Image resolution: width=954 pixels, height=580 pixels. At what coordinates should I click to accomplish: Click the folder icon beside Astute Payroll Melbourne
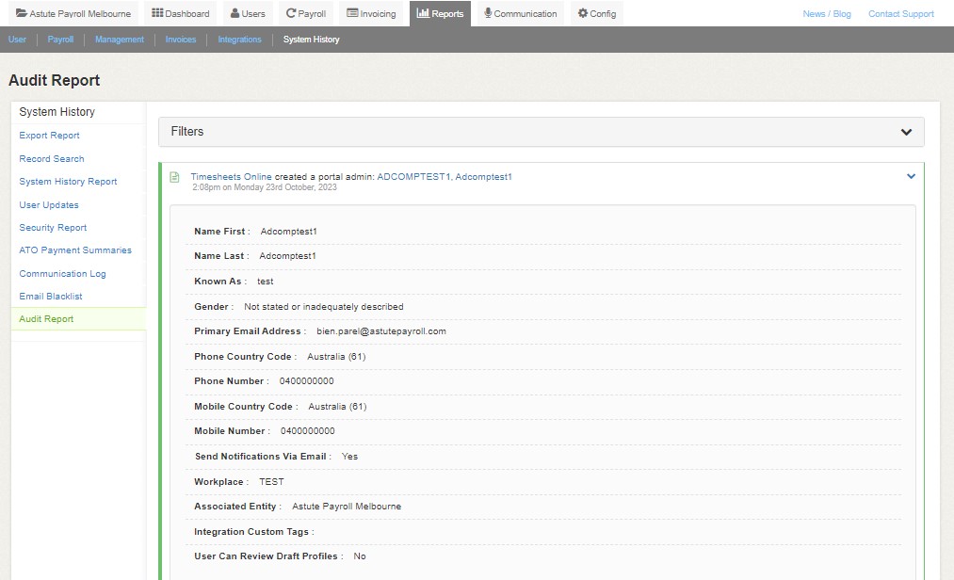22,14
